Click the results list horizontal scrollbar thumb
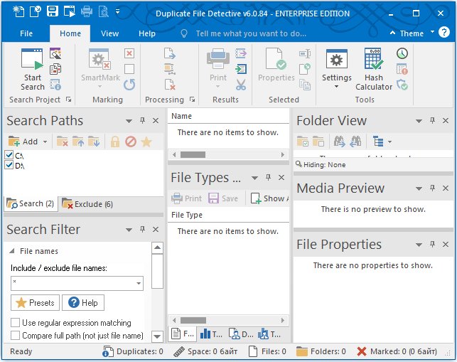457x362 pixels. tap(193, 154)
